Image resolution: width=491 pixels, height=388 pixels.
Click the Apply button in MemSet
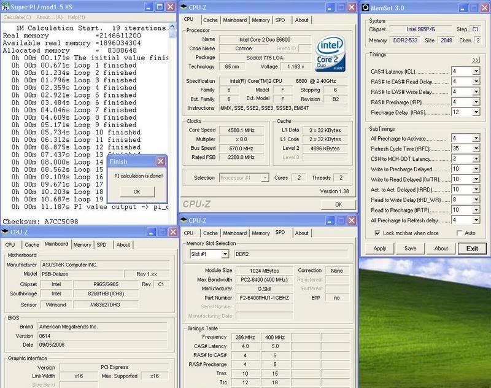tap(379, 249)
